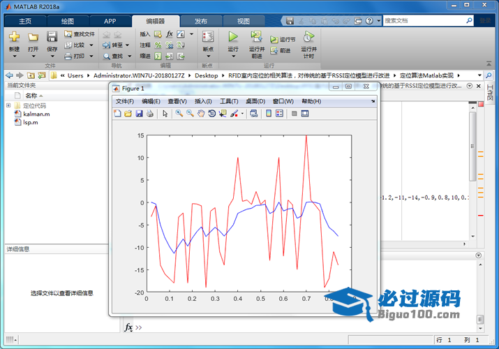Open dropdown arrow under 保存
This screenshot has height=349, width=499.
click(52, 57)
